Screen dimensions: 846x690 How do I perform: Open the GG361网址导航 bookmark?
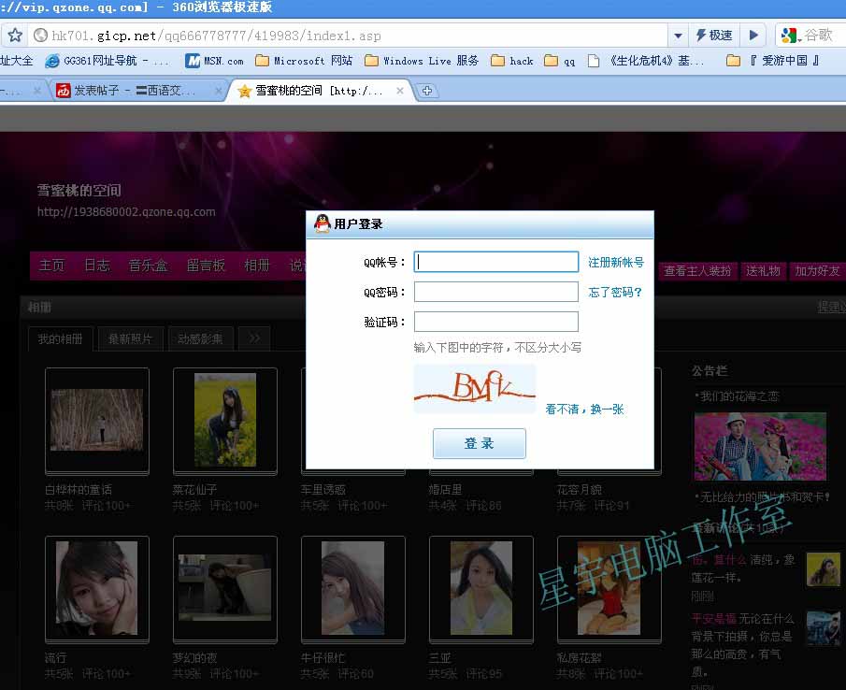(108, 61)
